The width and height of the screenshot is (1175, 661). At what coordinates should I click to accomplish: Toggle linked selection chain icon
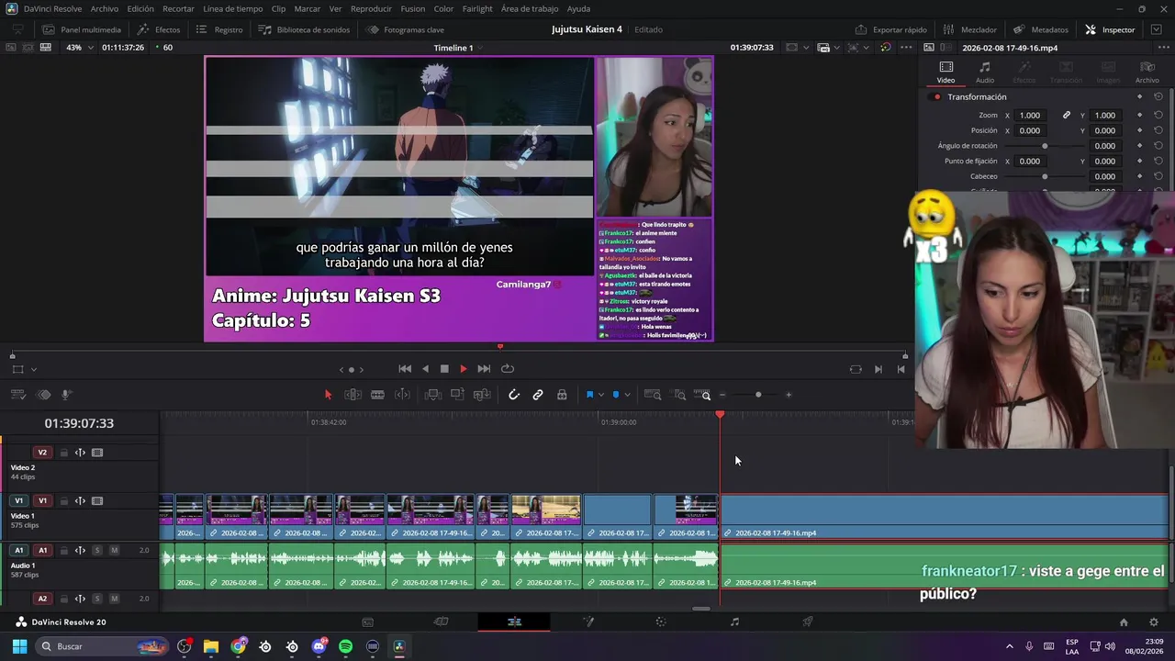(538, 395)
